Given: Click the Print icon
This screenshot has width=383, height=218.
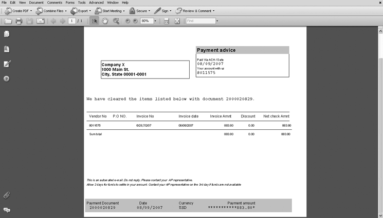Looking at the screenshot, I should coord(19,21).
